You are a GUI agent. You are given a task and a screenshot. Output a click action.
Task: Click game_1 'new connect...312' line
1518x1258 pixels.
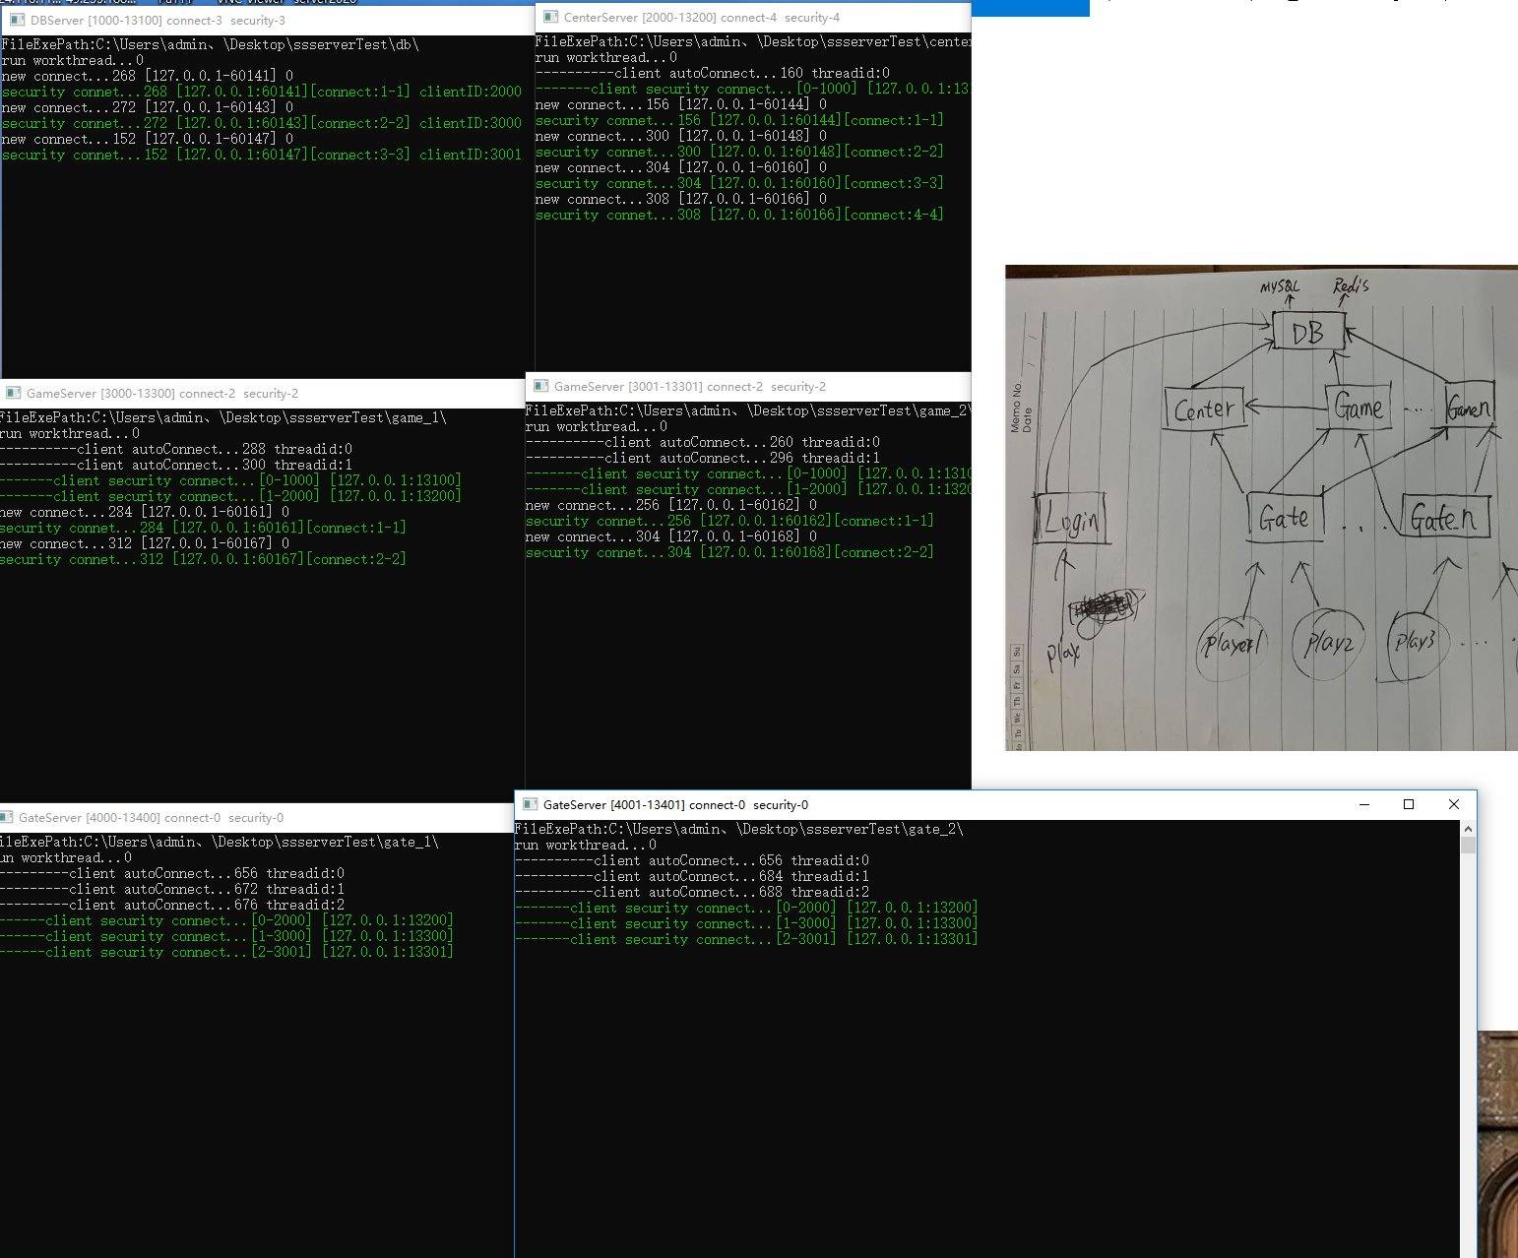pos(145,543)
